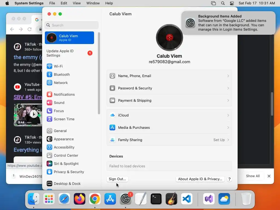Open Google Chrome from the Dock
The image size is (280, 210).
tap(95, 199)
